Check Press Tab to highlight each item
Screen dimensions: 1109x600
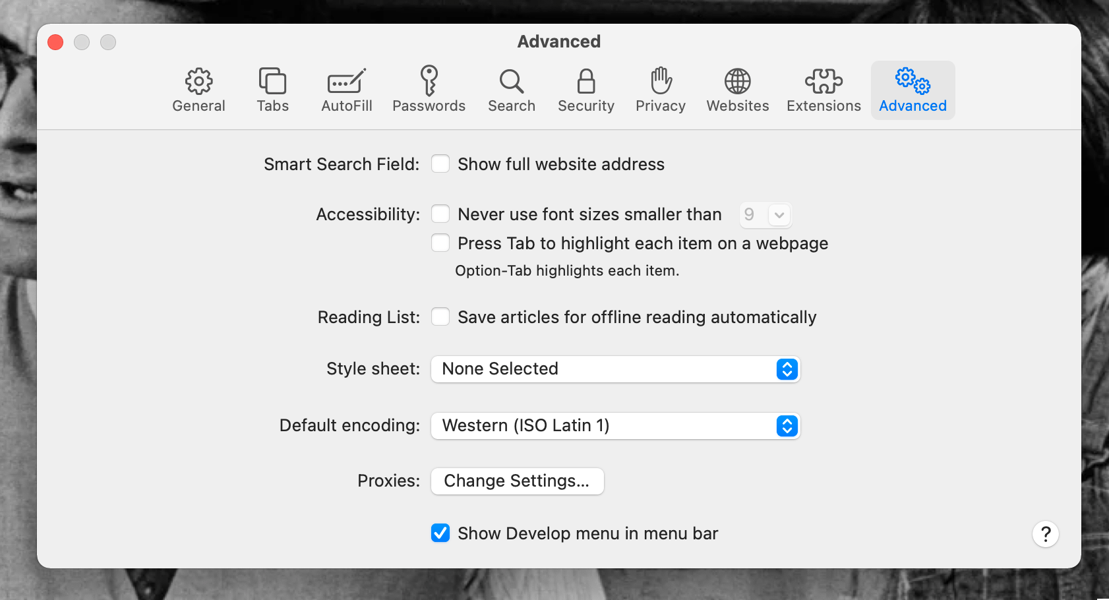[440, 243]
